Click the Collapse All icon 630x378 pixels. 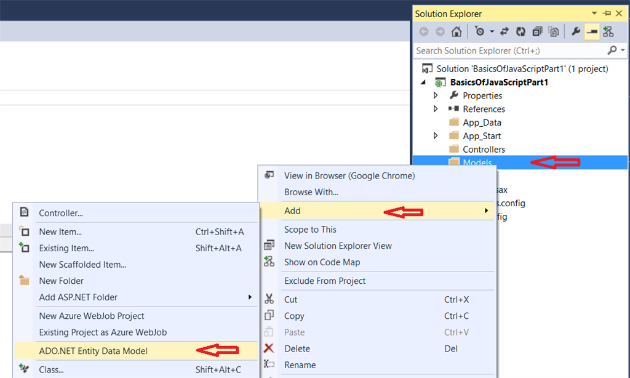tap(537, 31)
